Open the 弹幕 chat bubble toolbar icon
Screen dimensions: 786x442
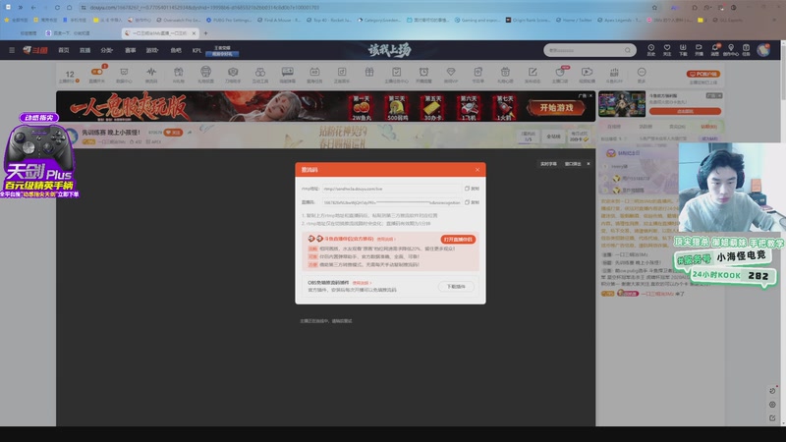pos(287,74)
